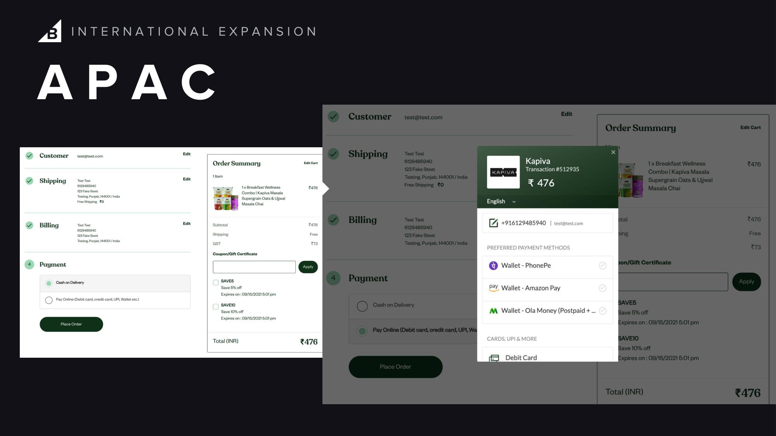Enable Wallet - PhonePe checkmark toggle
The height and width of the screenshot is (436, 776).
(x=603, y=265)
